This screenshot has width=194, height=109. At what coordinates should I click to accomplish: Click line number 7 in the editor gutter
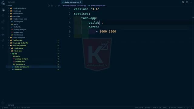70,36
